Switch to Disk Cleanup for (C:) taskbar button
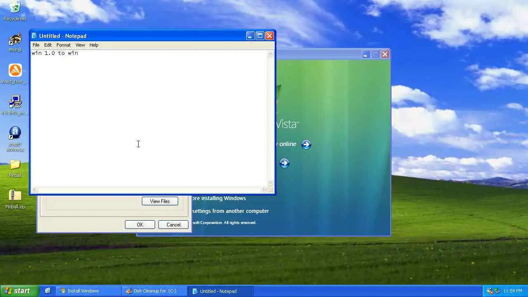The width and height of the screenshot is (528, 297). 155,291
